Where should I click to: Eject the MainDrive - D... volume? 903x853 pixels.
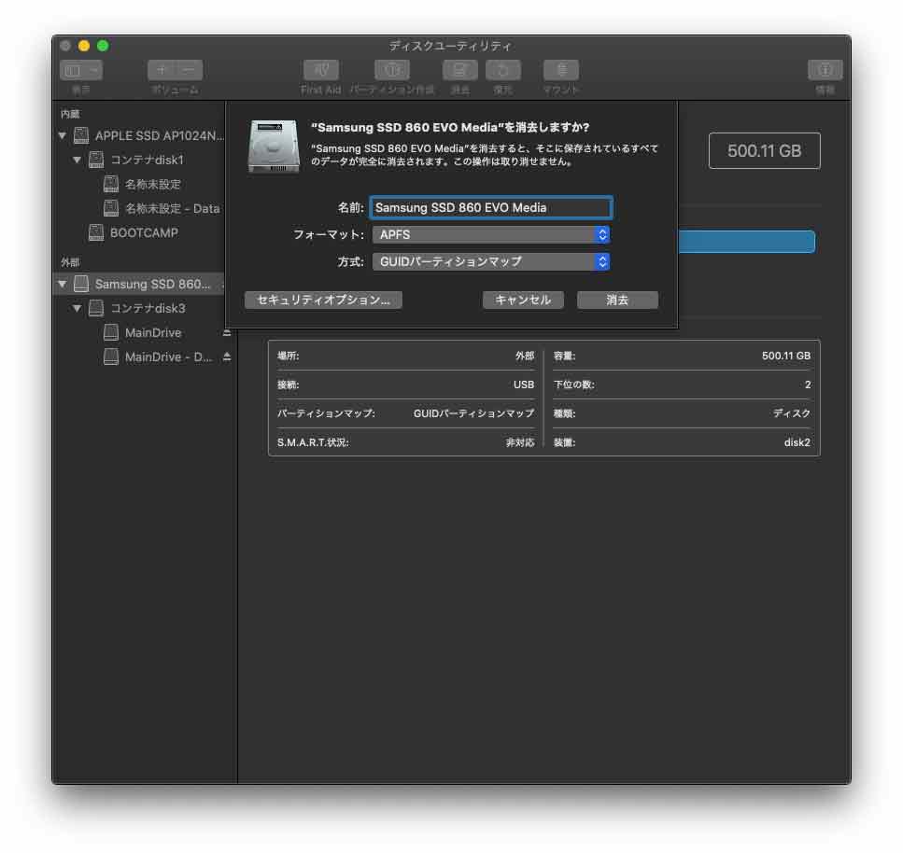(x=227, y=357)
